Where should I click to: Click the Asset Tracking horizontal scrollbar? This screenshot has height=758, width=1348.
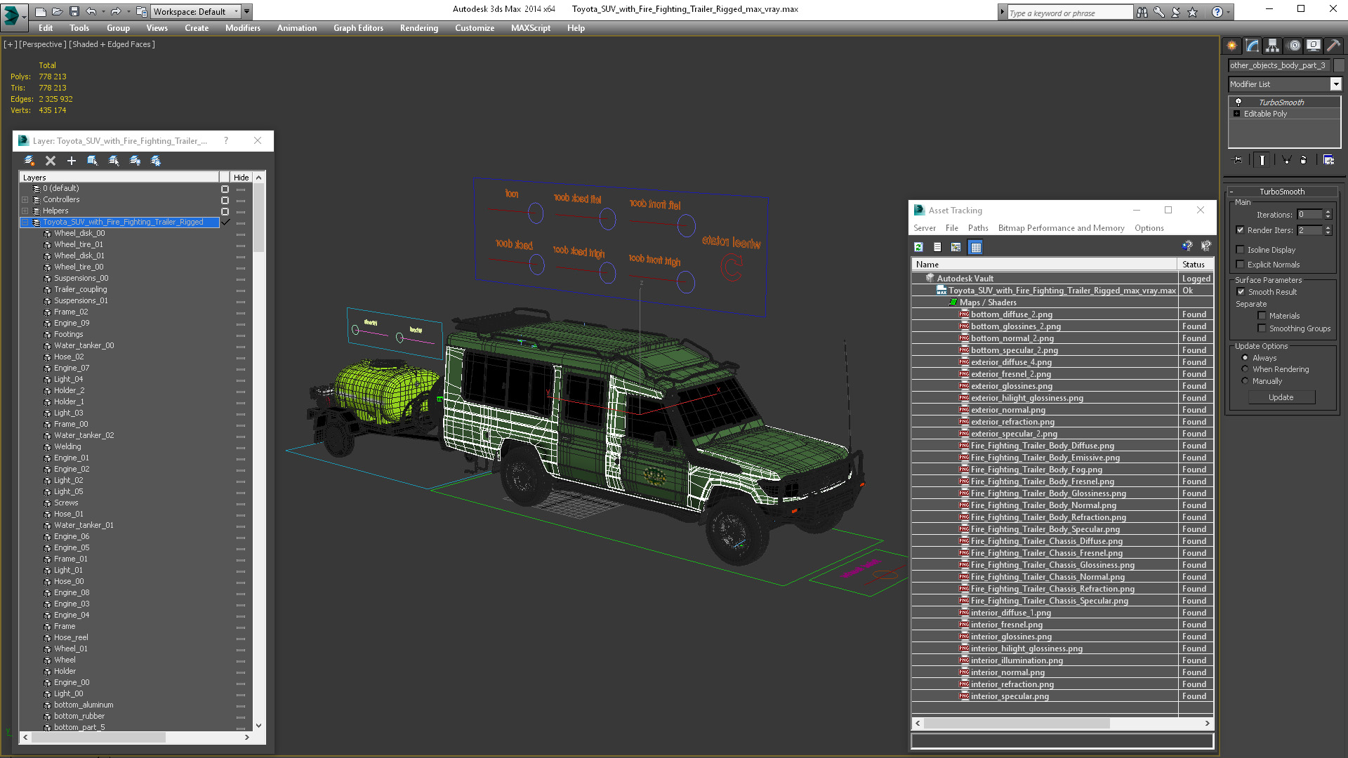pos(1017,723)
